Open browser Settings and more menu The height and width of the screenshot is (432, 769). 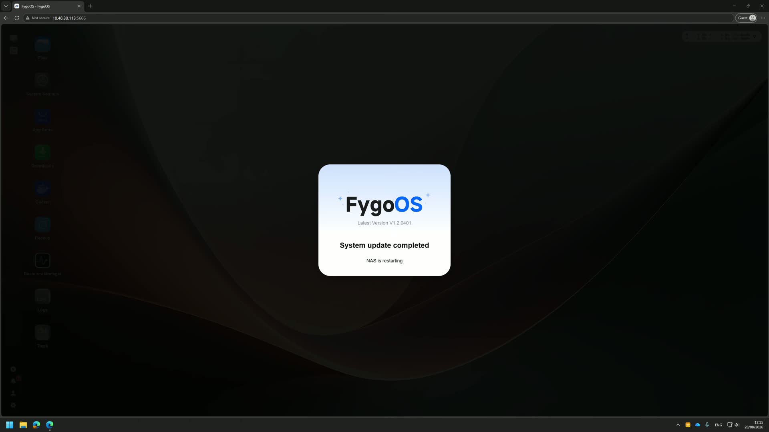(763, 18)
